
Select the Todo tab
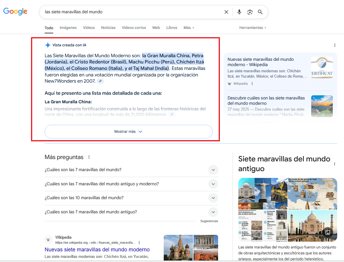click(x=49, y=28)
